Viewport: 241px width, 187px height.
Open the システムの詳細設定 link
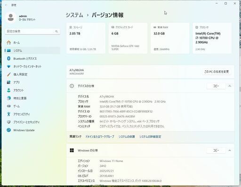tap(150, 136)
